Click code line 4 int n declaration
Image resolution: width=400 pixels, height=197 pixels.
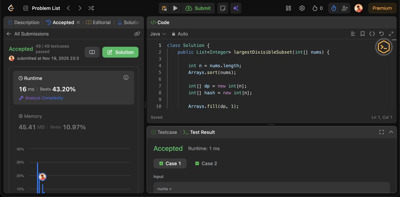[x=215, y=65]
